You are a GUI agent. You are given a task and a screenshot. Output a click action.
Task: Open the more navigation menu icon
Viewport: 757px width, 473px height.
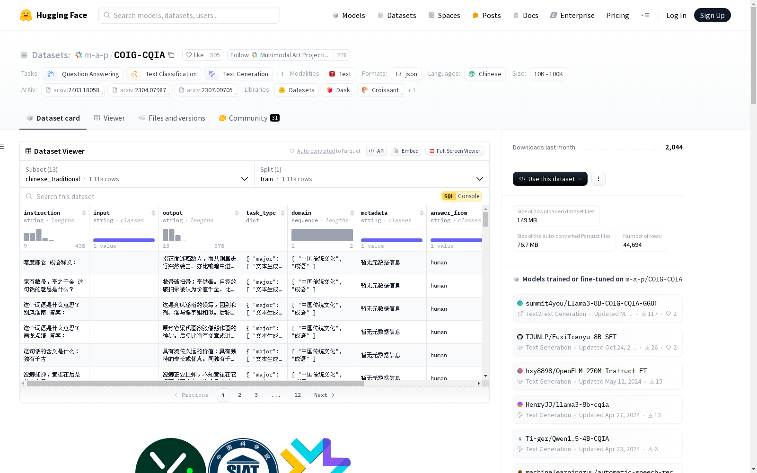click(645, 15)
